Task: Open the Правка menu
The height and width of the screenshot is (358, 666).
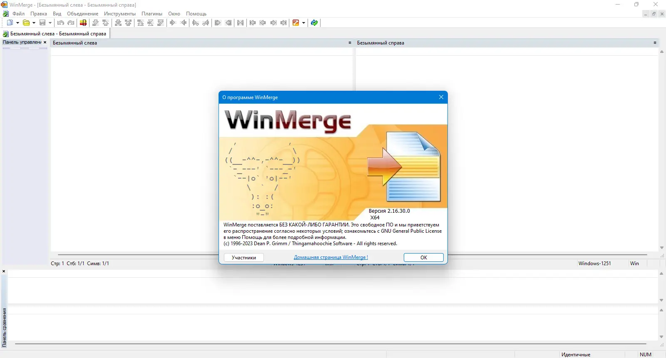Action: click(x=39, y=14)
